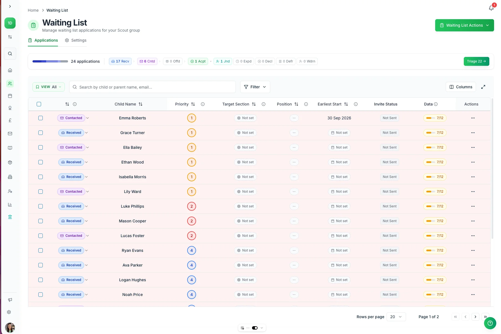The height and width of the screenshot is (334, 501).
Task: Open the notifications bell
Action: (491, 8)
